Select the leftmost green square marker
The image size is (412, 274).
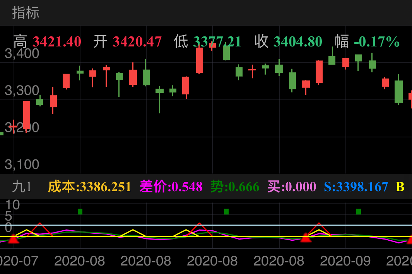80,212
